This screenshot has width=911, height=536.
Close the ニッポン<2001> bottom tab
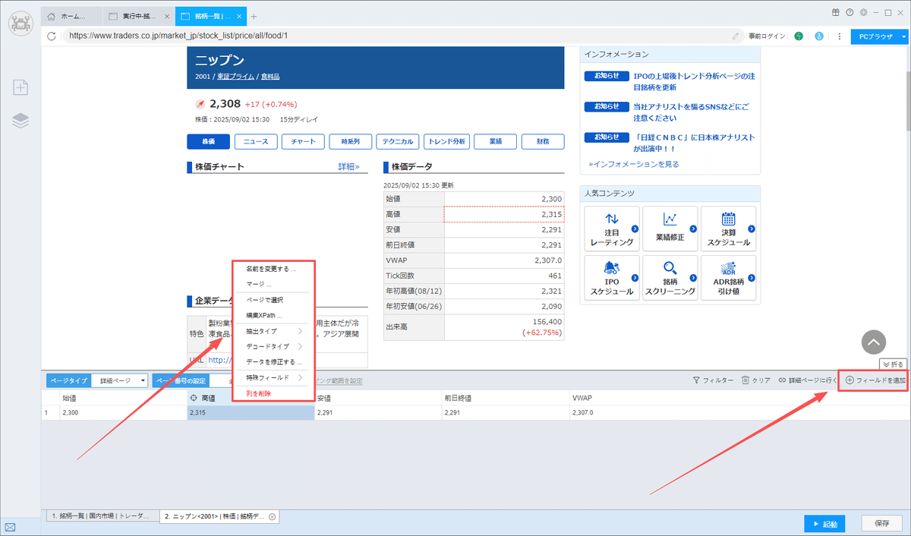pos(272,516)
